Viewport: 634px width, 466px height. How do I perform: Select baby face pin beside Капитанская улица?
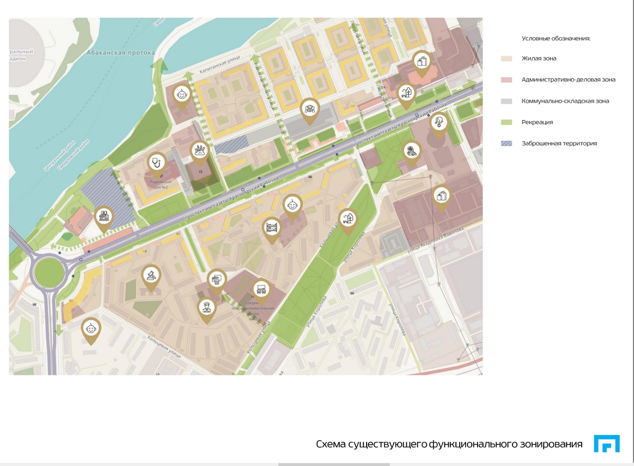click(182, 95)
